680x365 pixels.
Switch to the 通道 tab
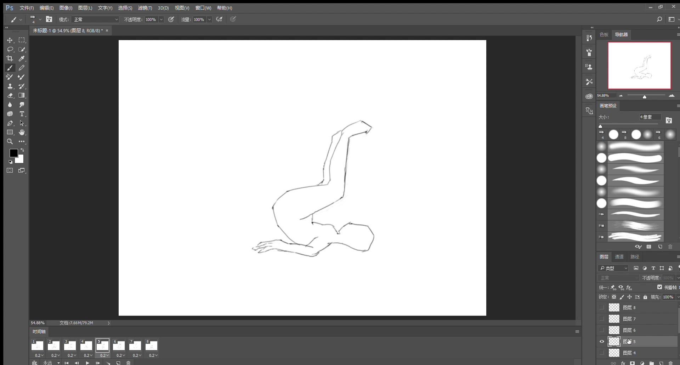(619, 257)
